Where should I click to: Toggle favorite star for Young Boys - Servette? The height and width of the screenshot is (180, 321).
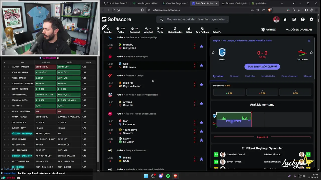pos(201,131)
